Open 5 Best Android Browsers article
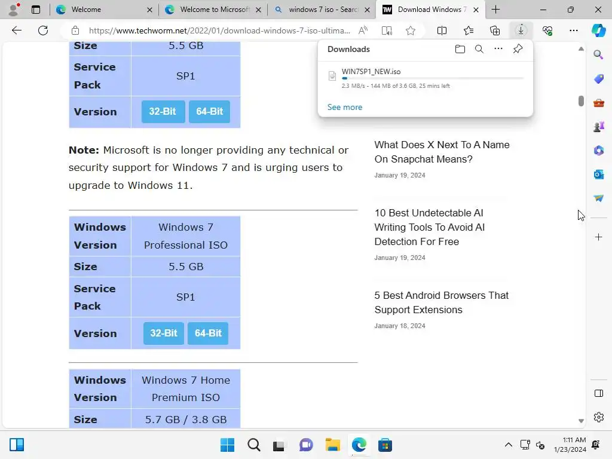 (441, 302)
